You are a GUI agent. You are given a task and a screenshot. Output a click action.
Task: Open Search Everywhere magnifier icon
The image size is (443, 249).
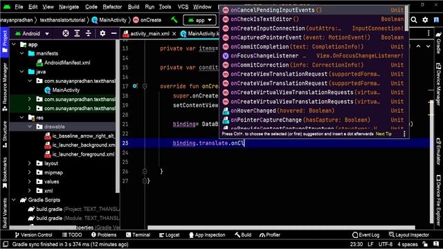pos(414,20)
